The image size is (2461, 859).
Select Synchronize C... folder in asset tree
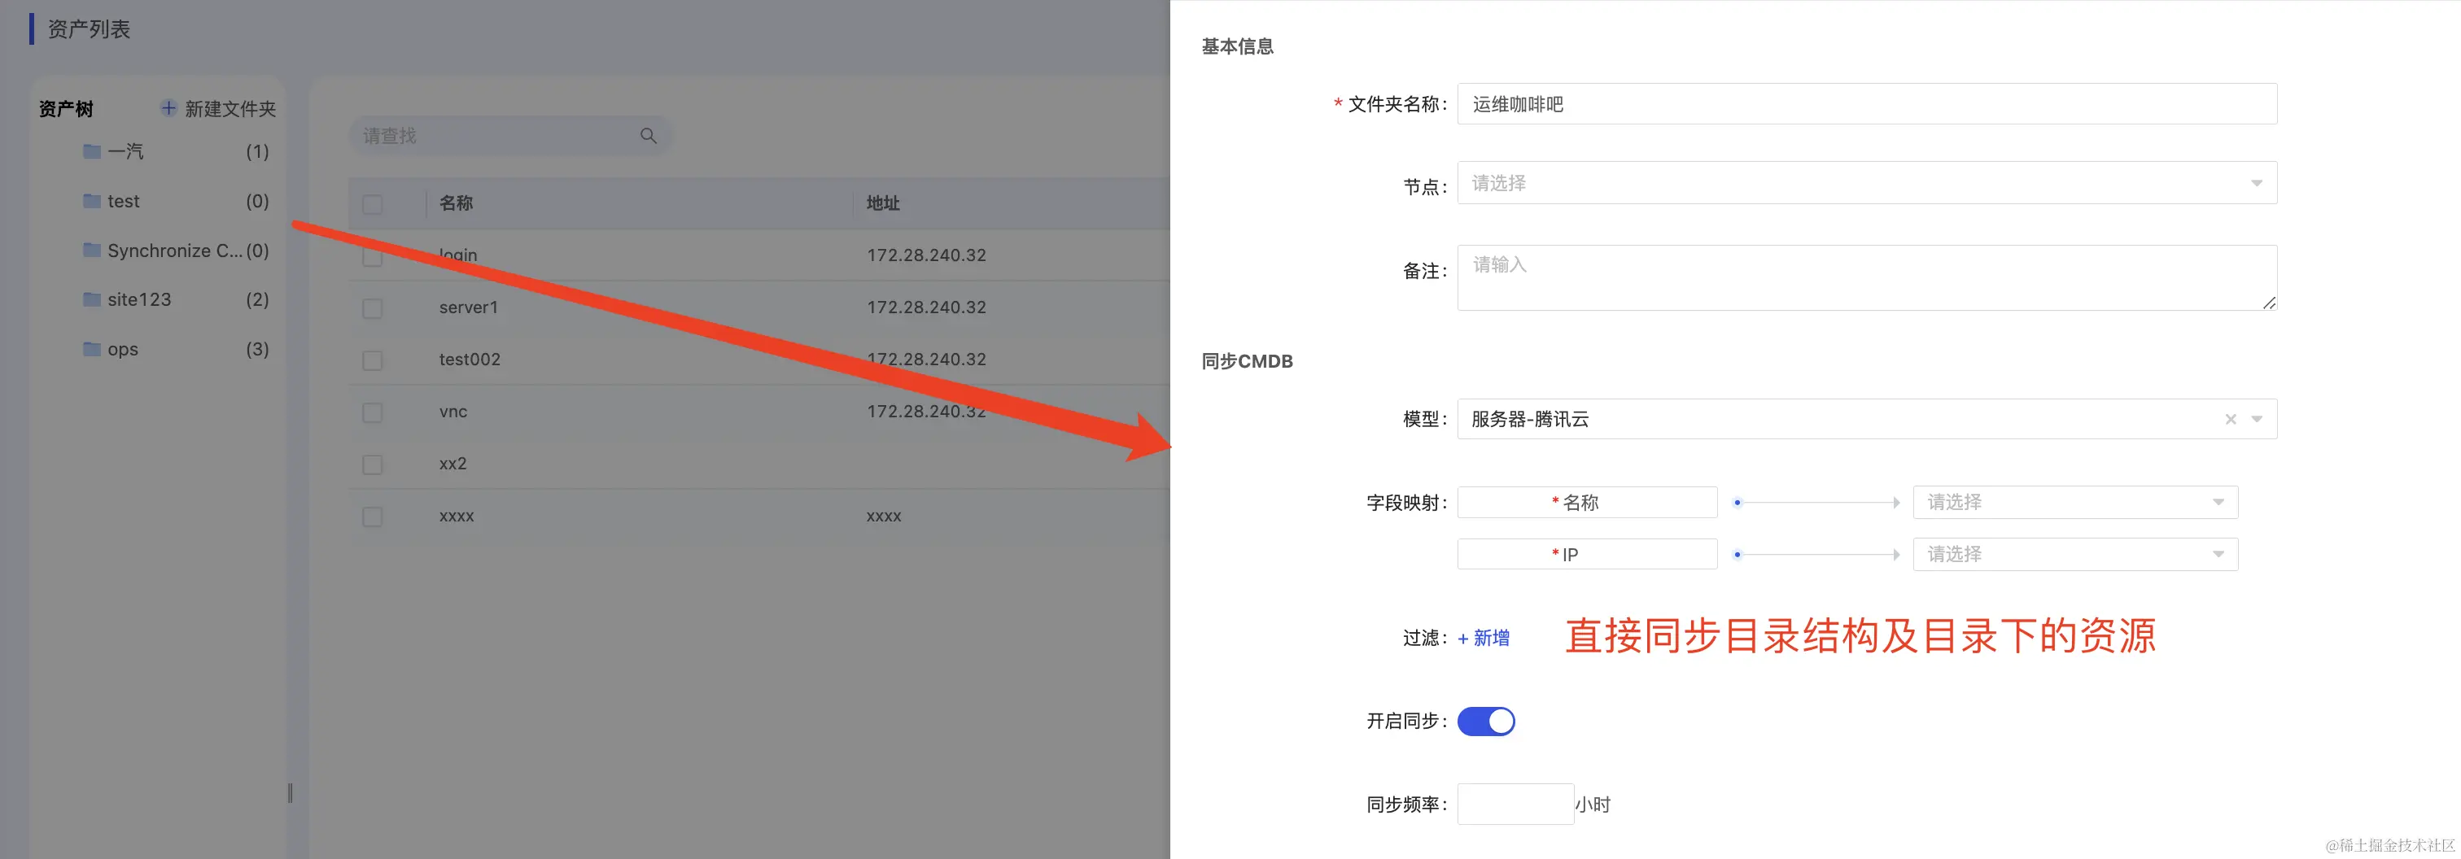[176, 250]
